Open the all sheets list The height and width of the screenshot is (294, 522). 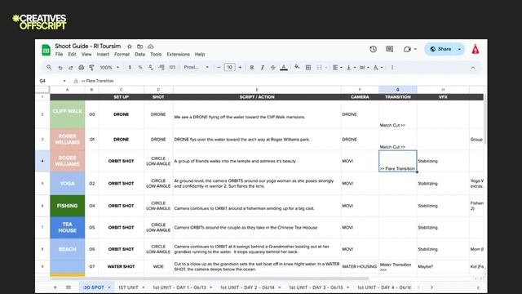tap(69, 287)
